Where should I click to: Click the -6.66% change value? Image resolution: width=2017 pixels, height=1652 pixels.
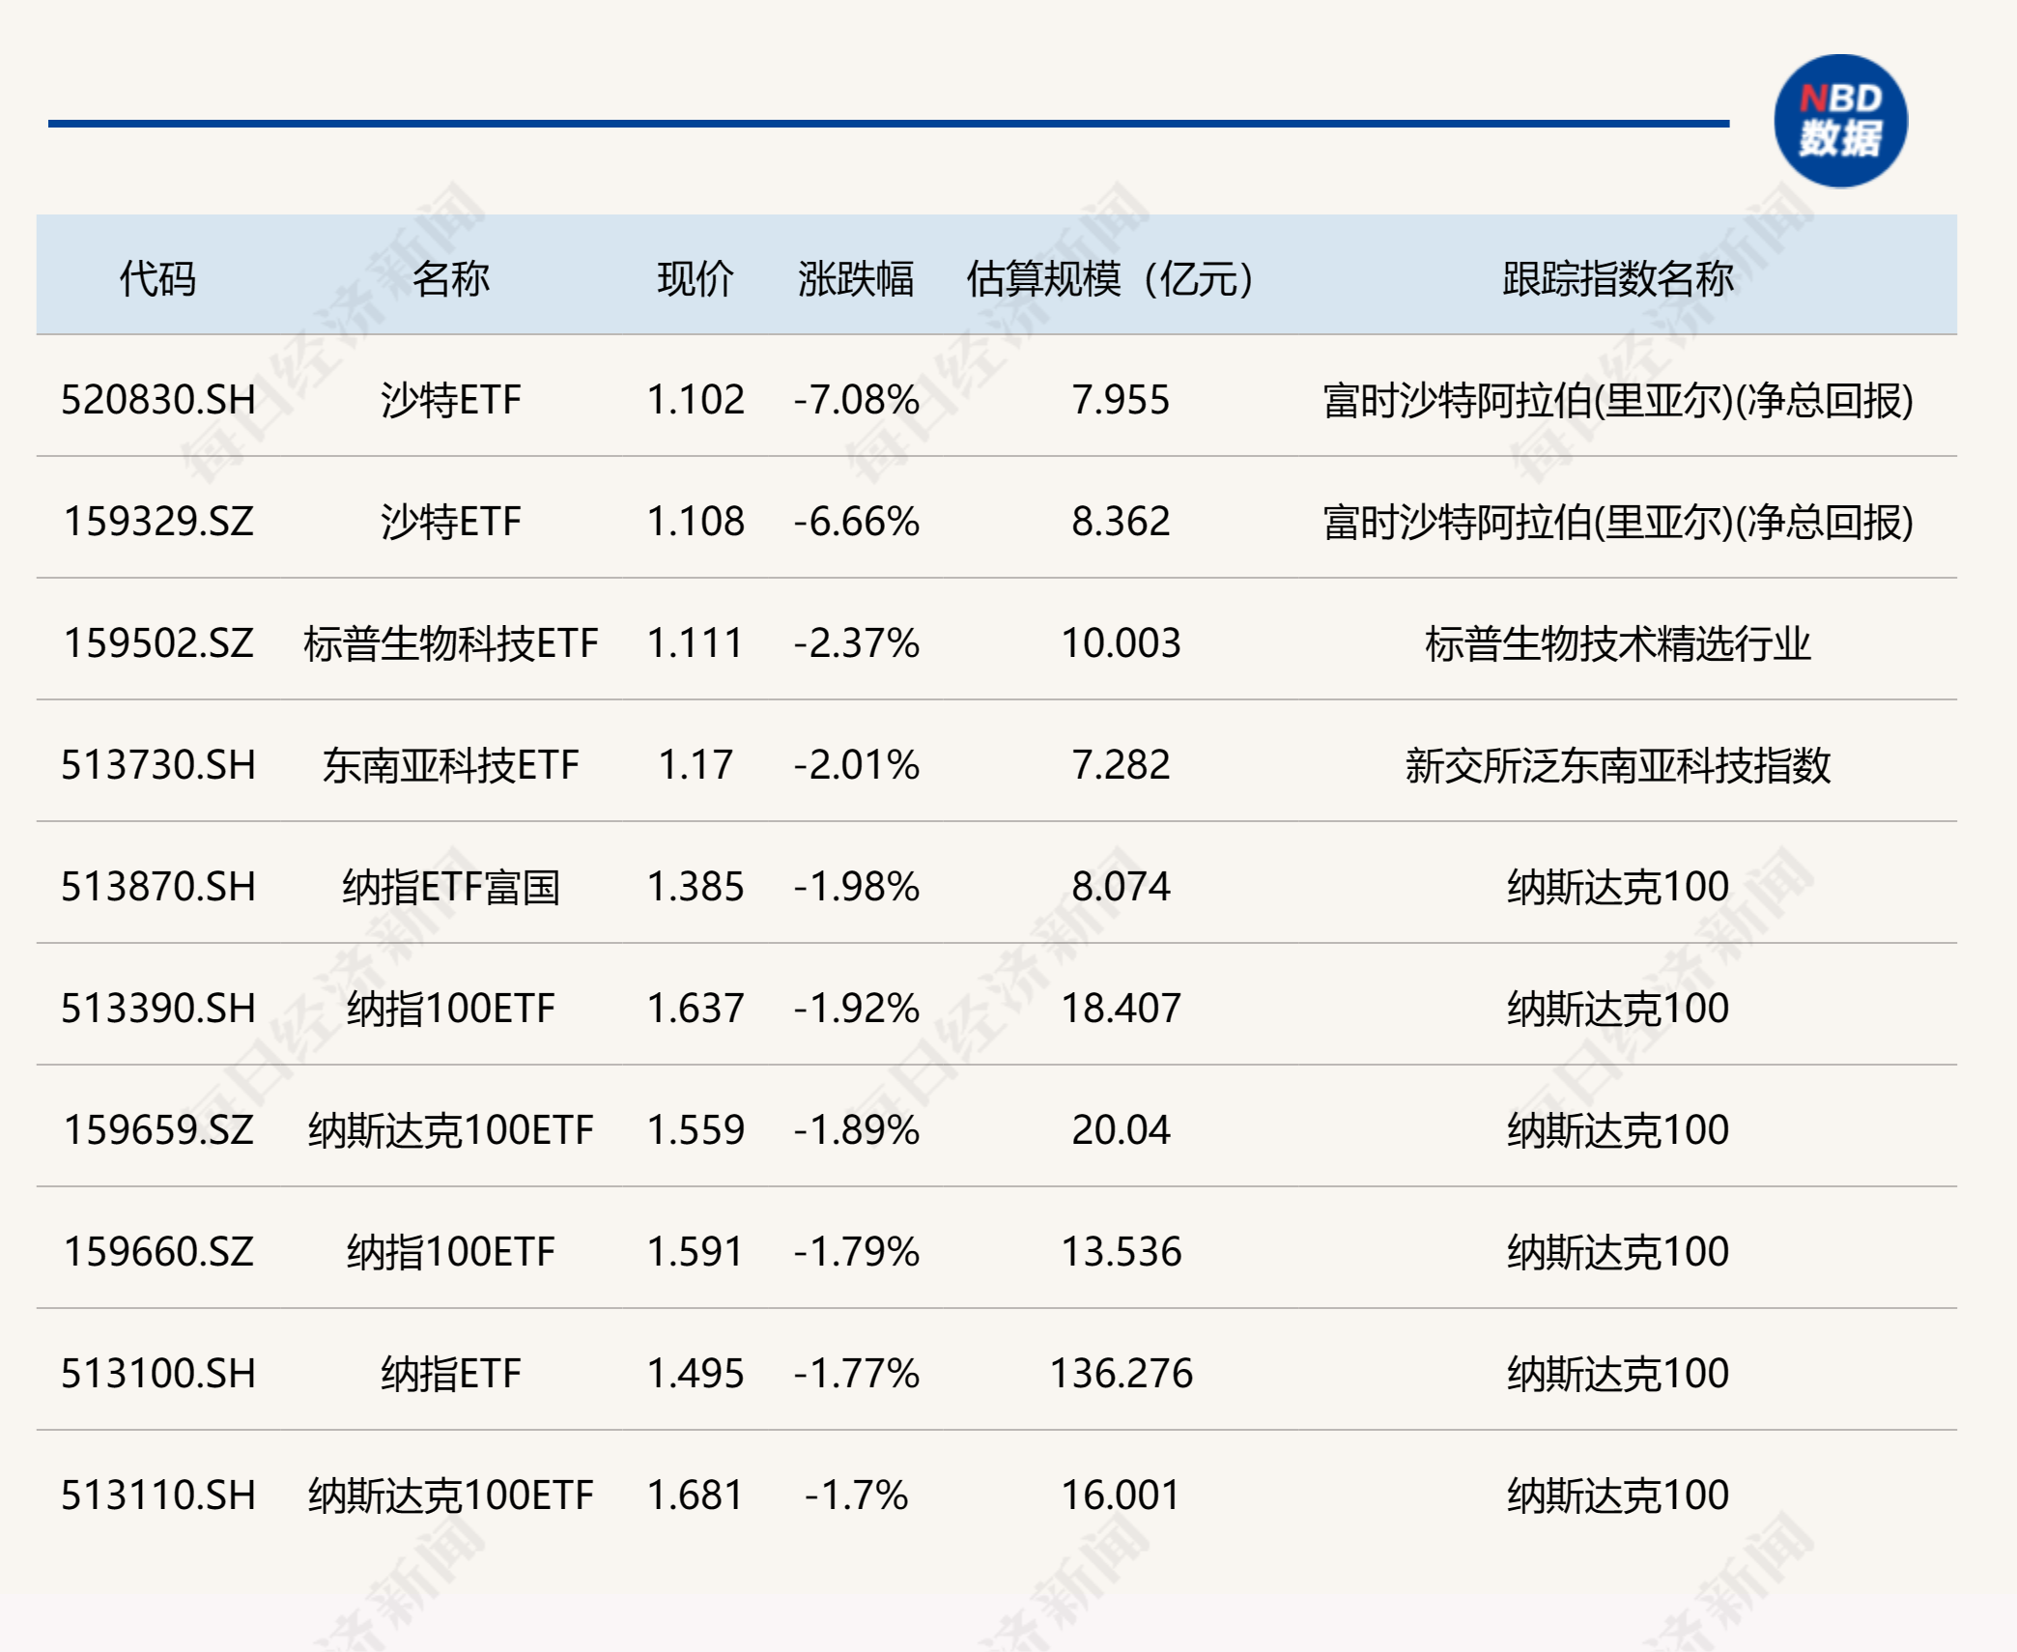pos(857,522)
